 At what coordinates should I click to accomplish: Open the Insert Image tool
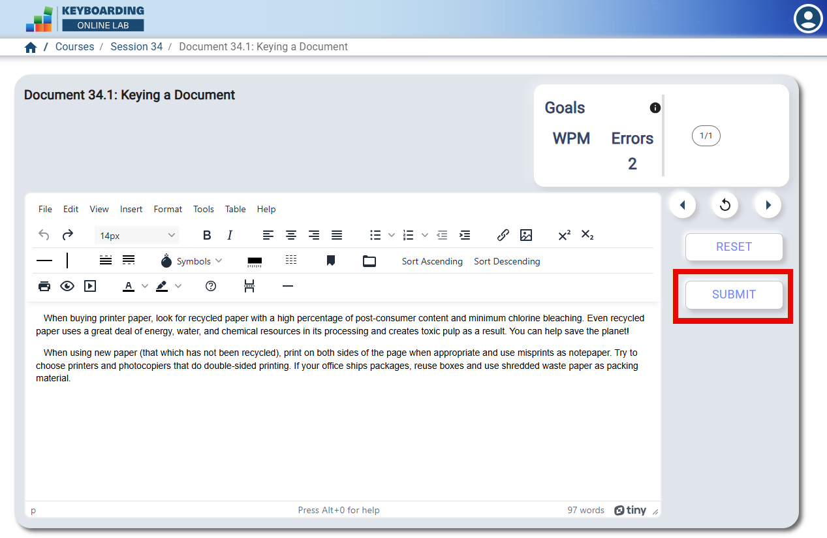tap(526, 235)
